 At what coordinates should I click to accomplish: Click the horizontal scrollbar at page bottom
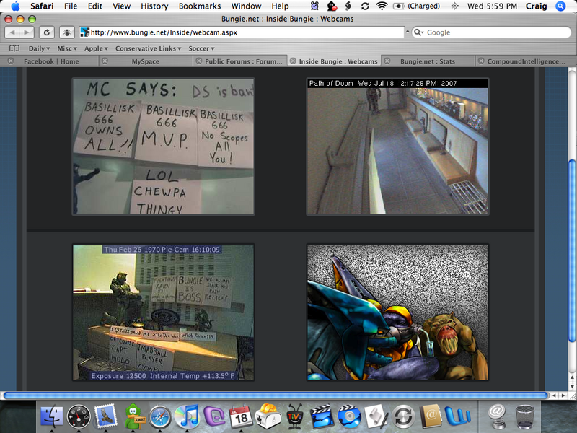pos(274,395)
